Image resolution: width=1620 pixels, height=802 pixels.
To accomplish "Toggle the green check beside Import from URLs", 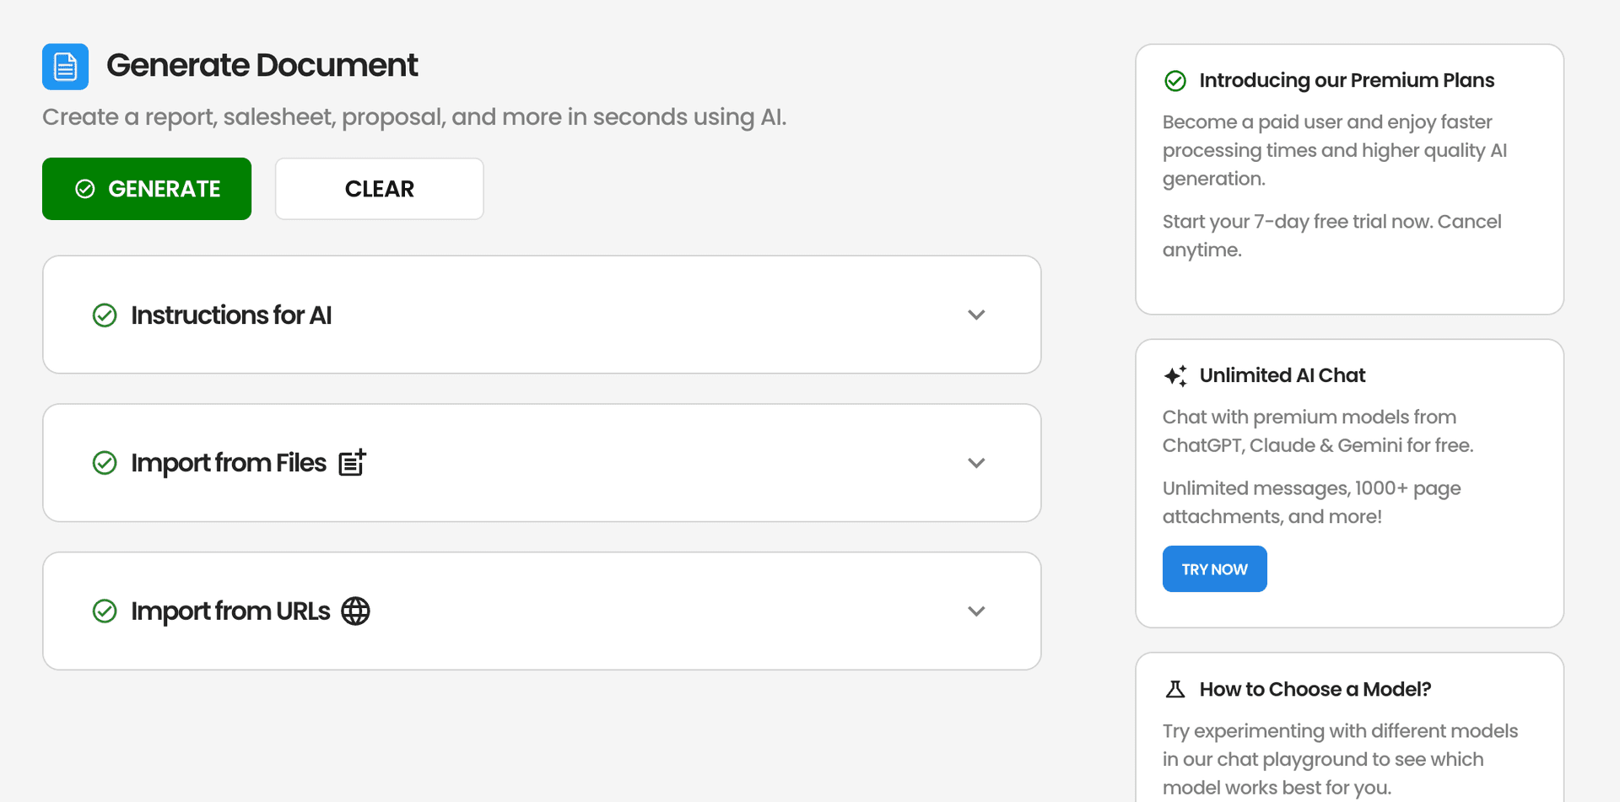I will click(104, 611).
